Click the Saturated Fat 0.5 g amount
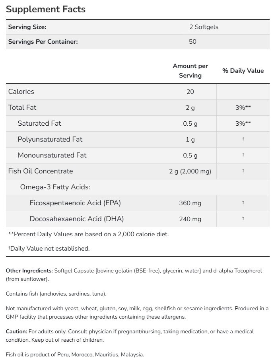The height and width of the screenshot is (358, 276). (x=190, y=123)
